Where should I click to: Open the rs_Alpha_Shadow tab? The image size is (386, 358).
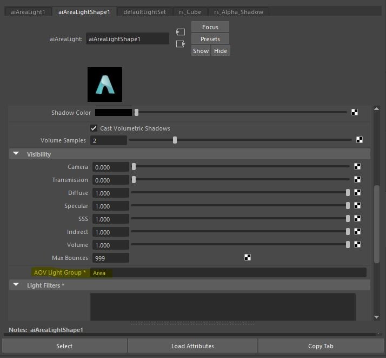pos(238,12)
